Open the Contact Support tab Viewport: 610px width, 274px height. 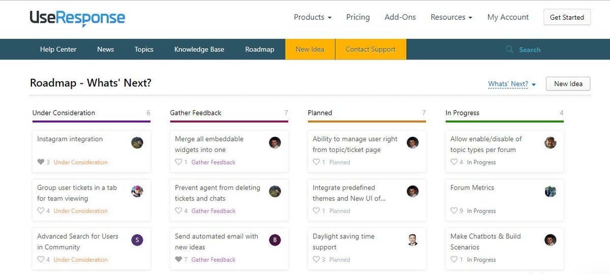coord(371,49)
